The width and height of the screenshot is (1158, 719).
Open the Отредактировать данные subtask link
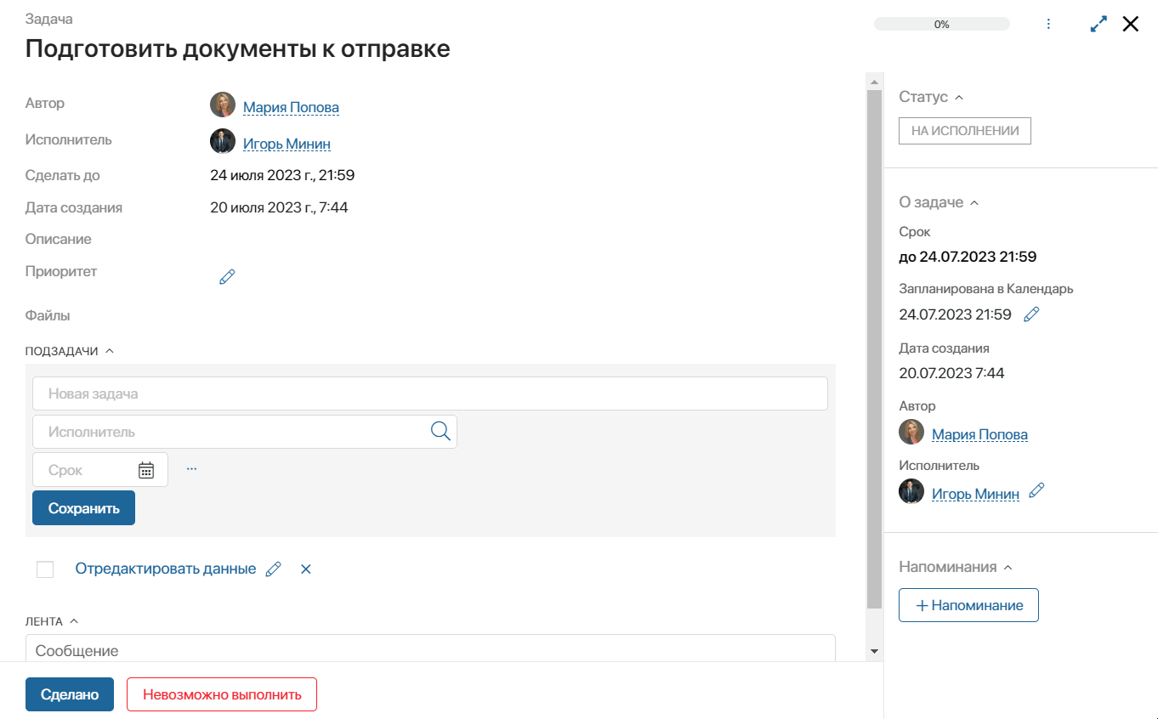(166, 569)
